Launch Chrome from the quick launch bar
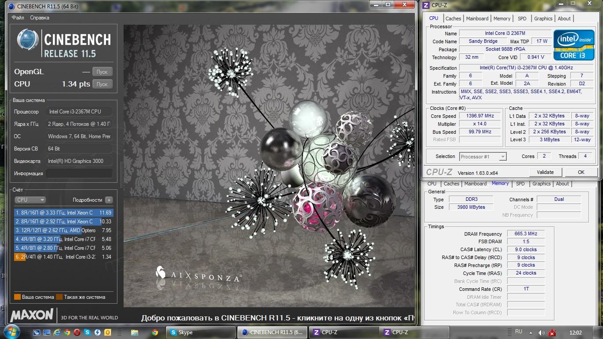 pyautogui.click(x=67, y=332)
